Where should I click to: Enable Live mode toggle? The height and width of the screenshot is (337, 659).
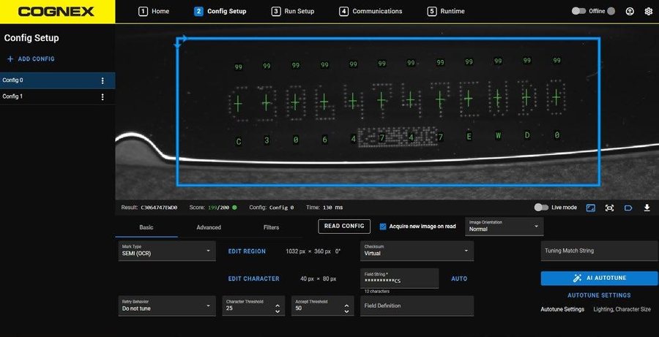pyautogui.click(x=541, y=208)
